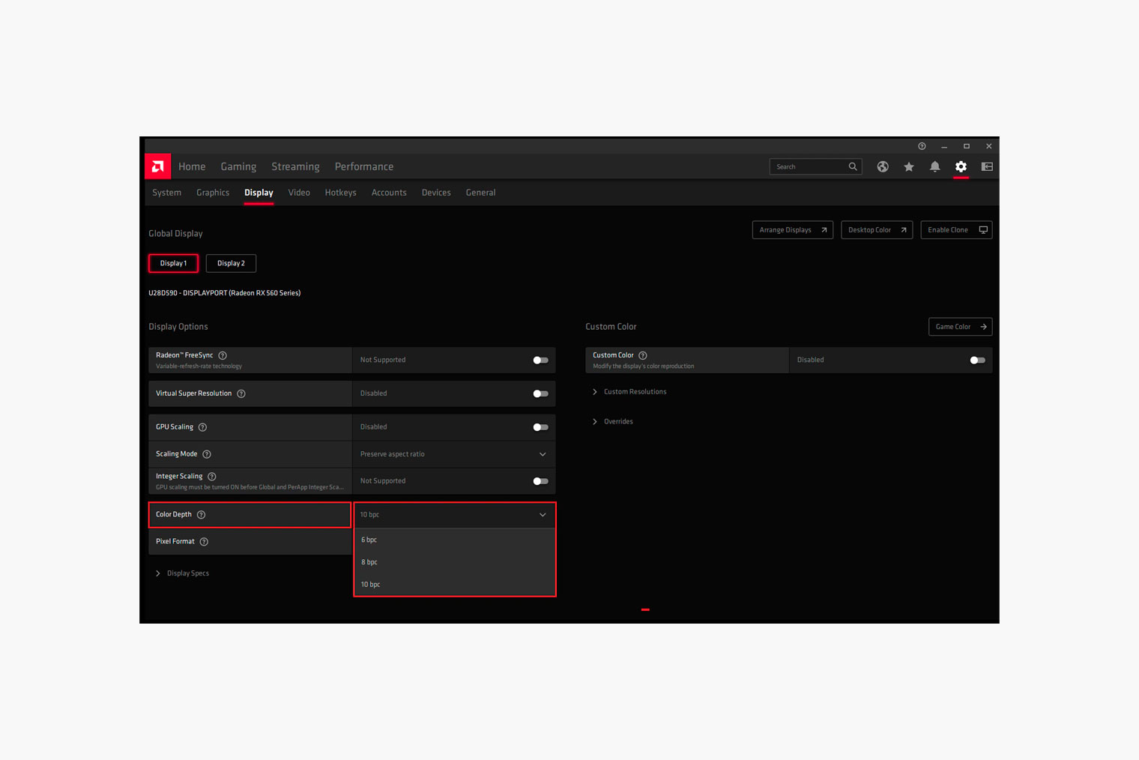This screenshot has width=1139, height=760.
Task: Click Arrange Displays button
Action: 793,230
